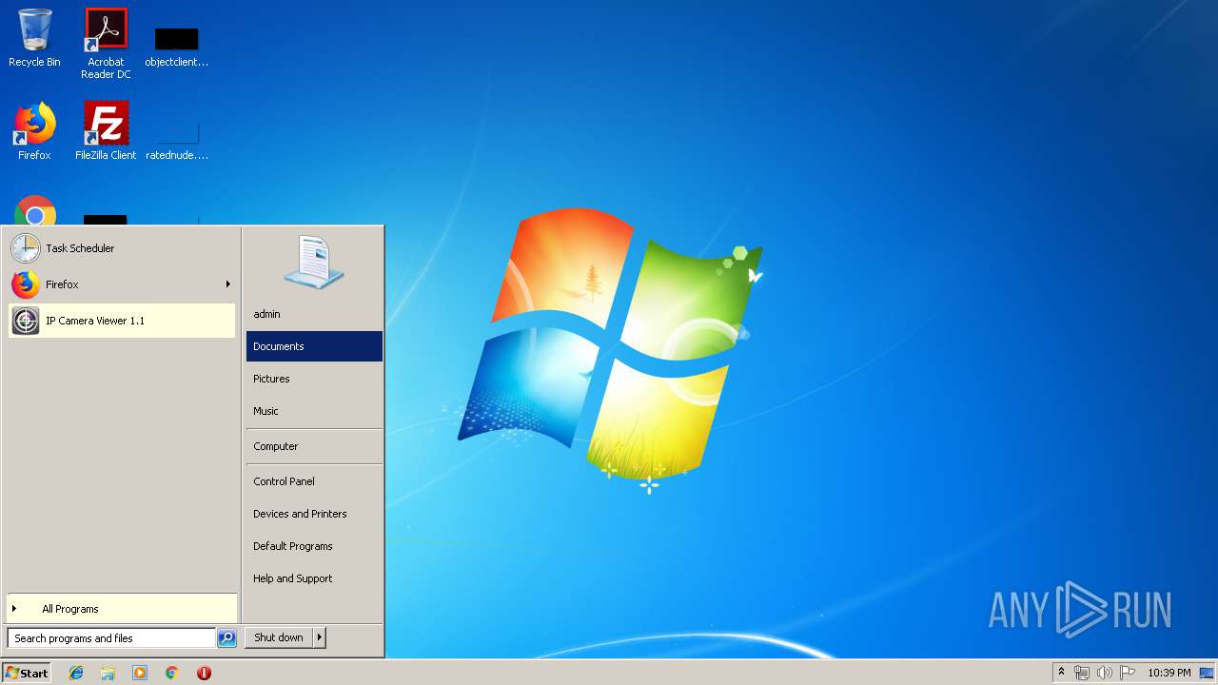Viewport: 1218px width, 685px height.
Task: Open Windows Media Player from taskbar
Action: pos(140,673)
